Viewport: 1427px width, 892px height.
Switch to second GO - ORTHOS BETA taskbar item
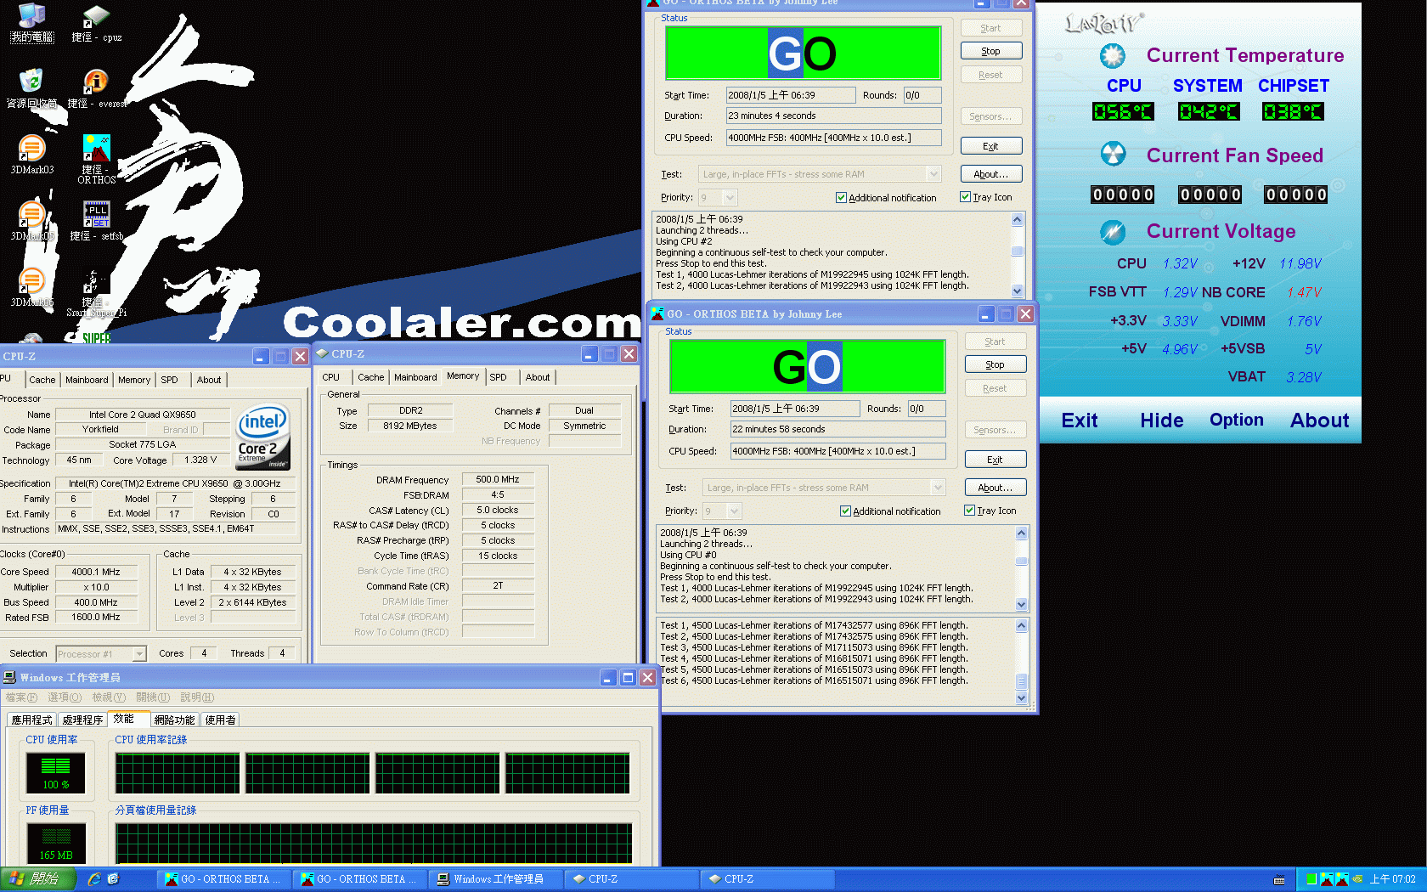[359, 879]
